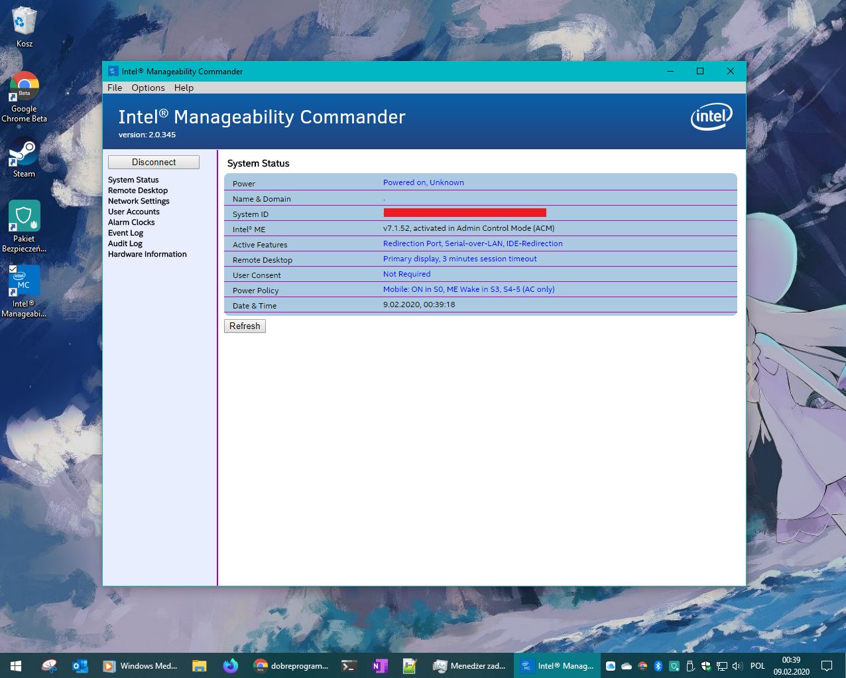Click the Refresh button
The image size is (846, 678).
(245, 326)
